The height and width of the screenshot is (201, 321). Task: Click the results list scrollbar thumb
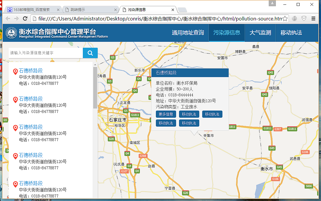(x=95, y=87)
